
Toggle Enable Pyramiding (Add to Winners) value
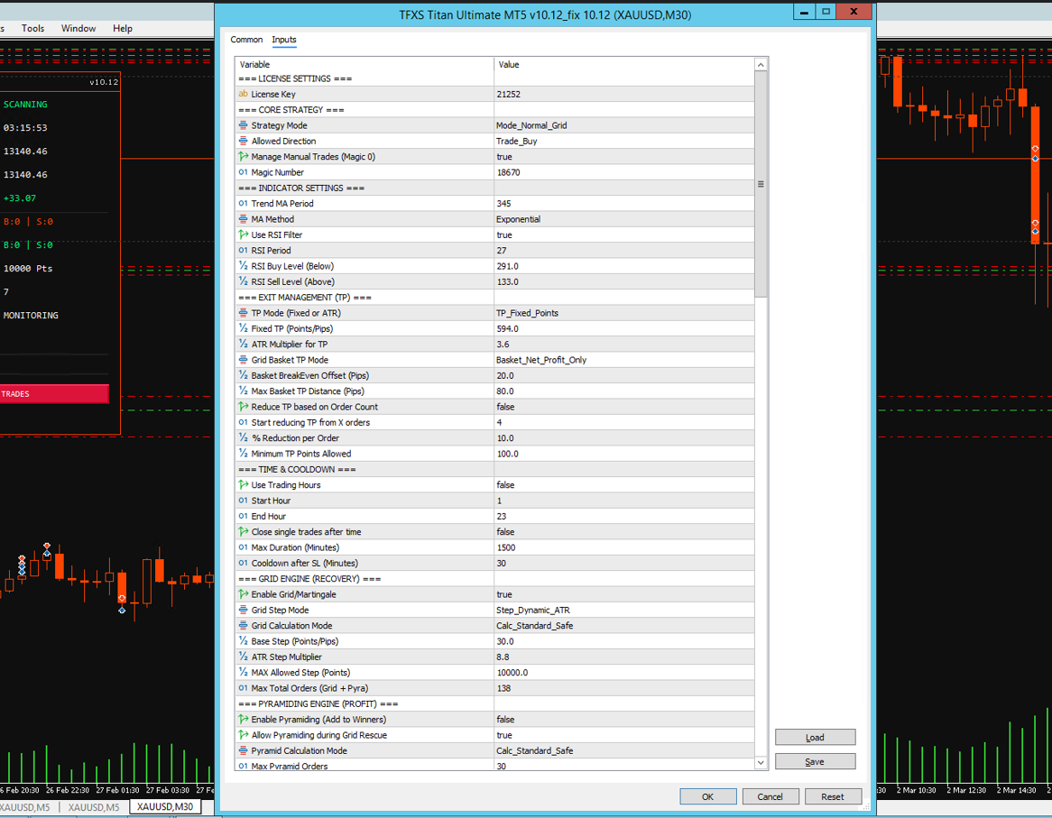tap(624, 720)
